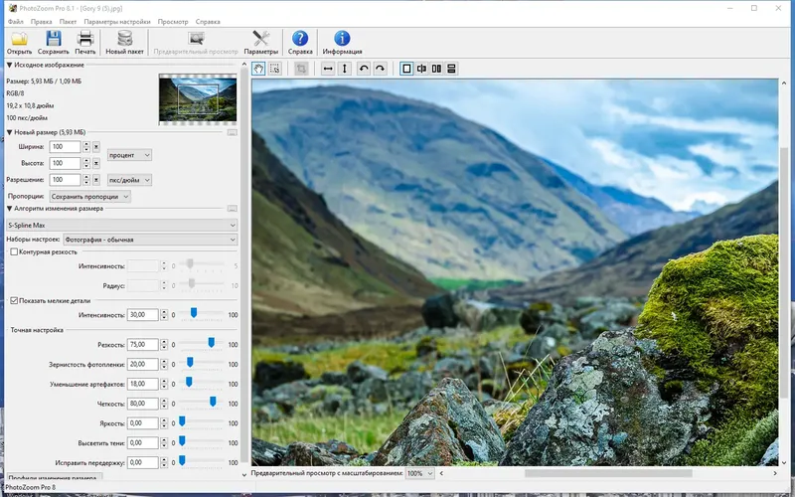Open the Наборы настроек presets dropdown
The width and height of the screenshot is (795, 497).
pos(149,240)
